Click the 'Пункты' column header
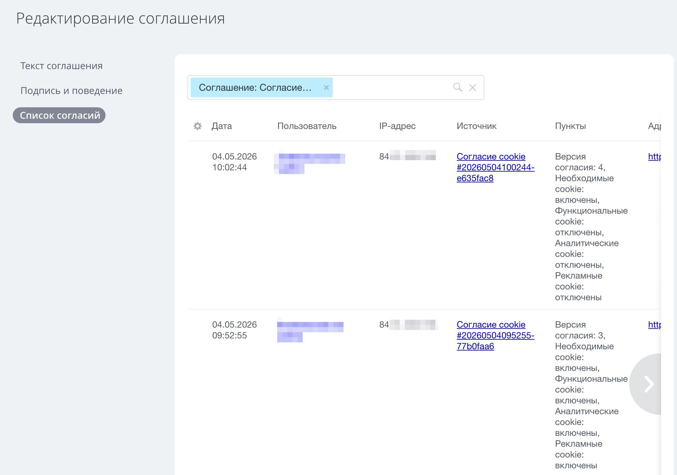The width and height of the screenshot is (677, 475). 570,126
